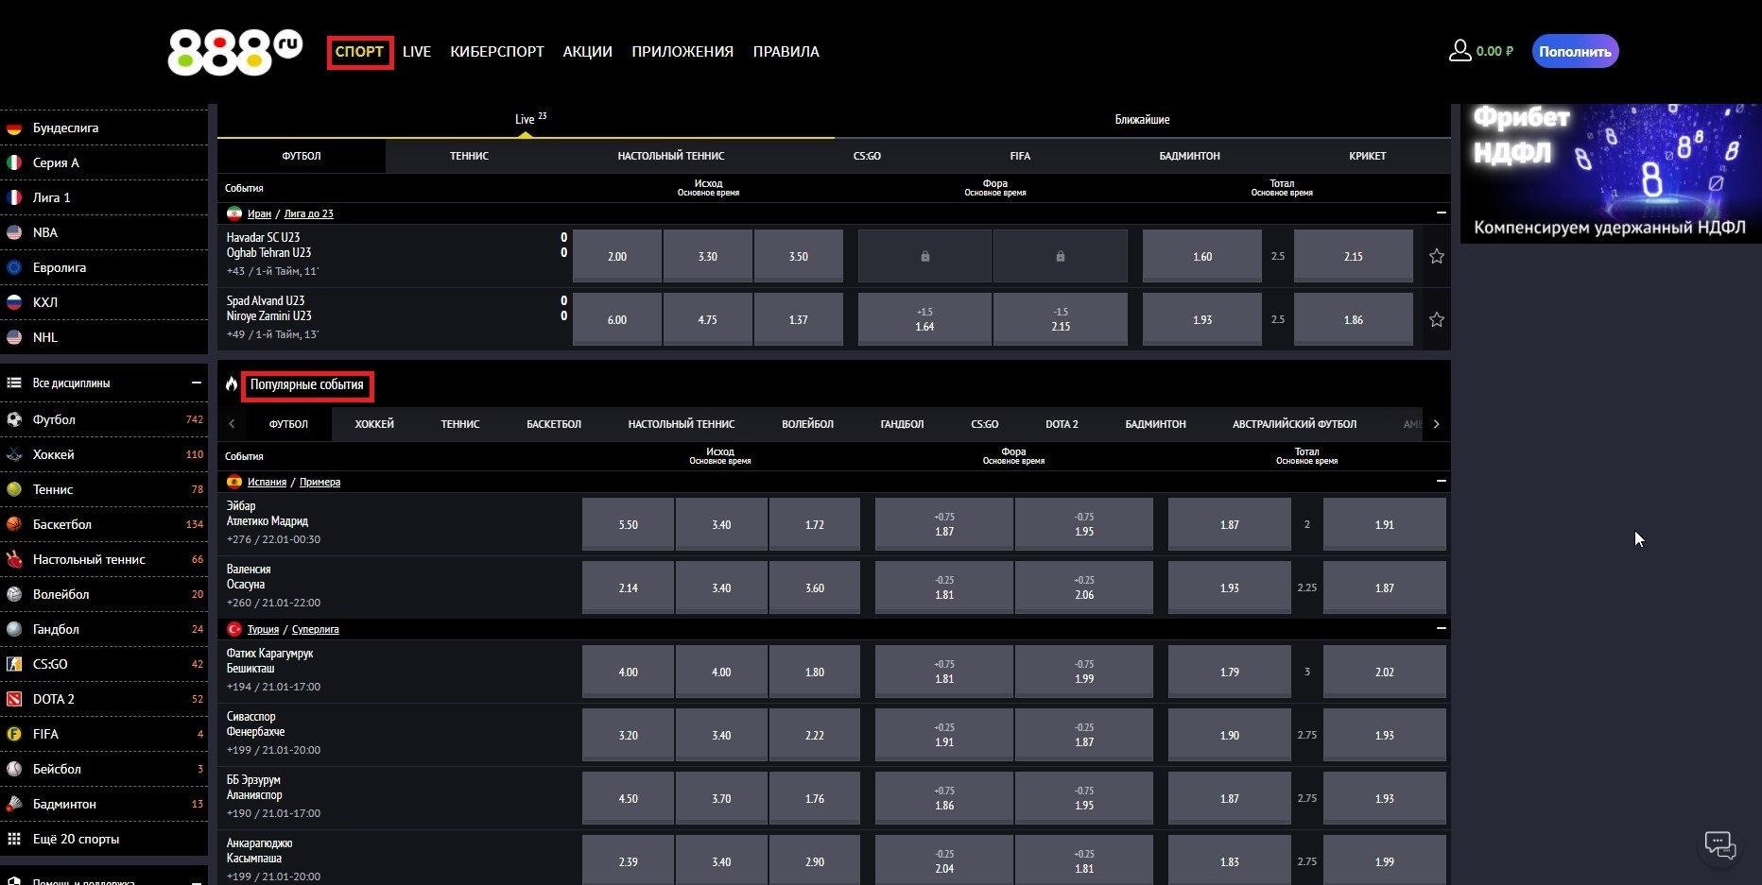Collapse the Испания Примера section
Image resolution: width=1762 pixels, height=885 pixels.
[x=1441, y=481]
